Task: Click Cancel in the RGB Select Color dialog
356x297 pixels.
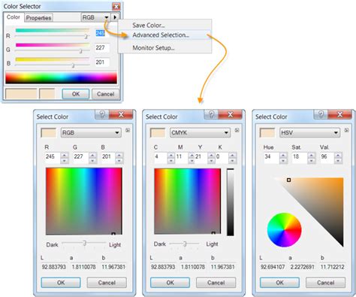Action: point(107,283)
